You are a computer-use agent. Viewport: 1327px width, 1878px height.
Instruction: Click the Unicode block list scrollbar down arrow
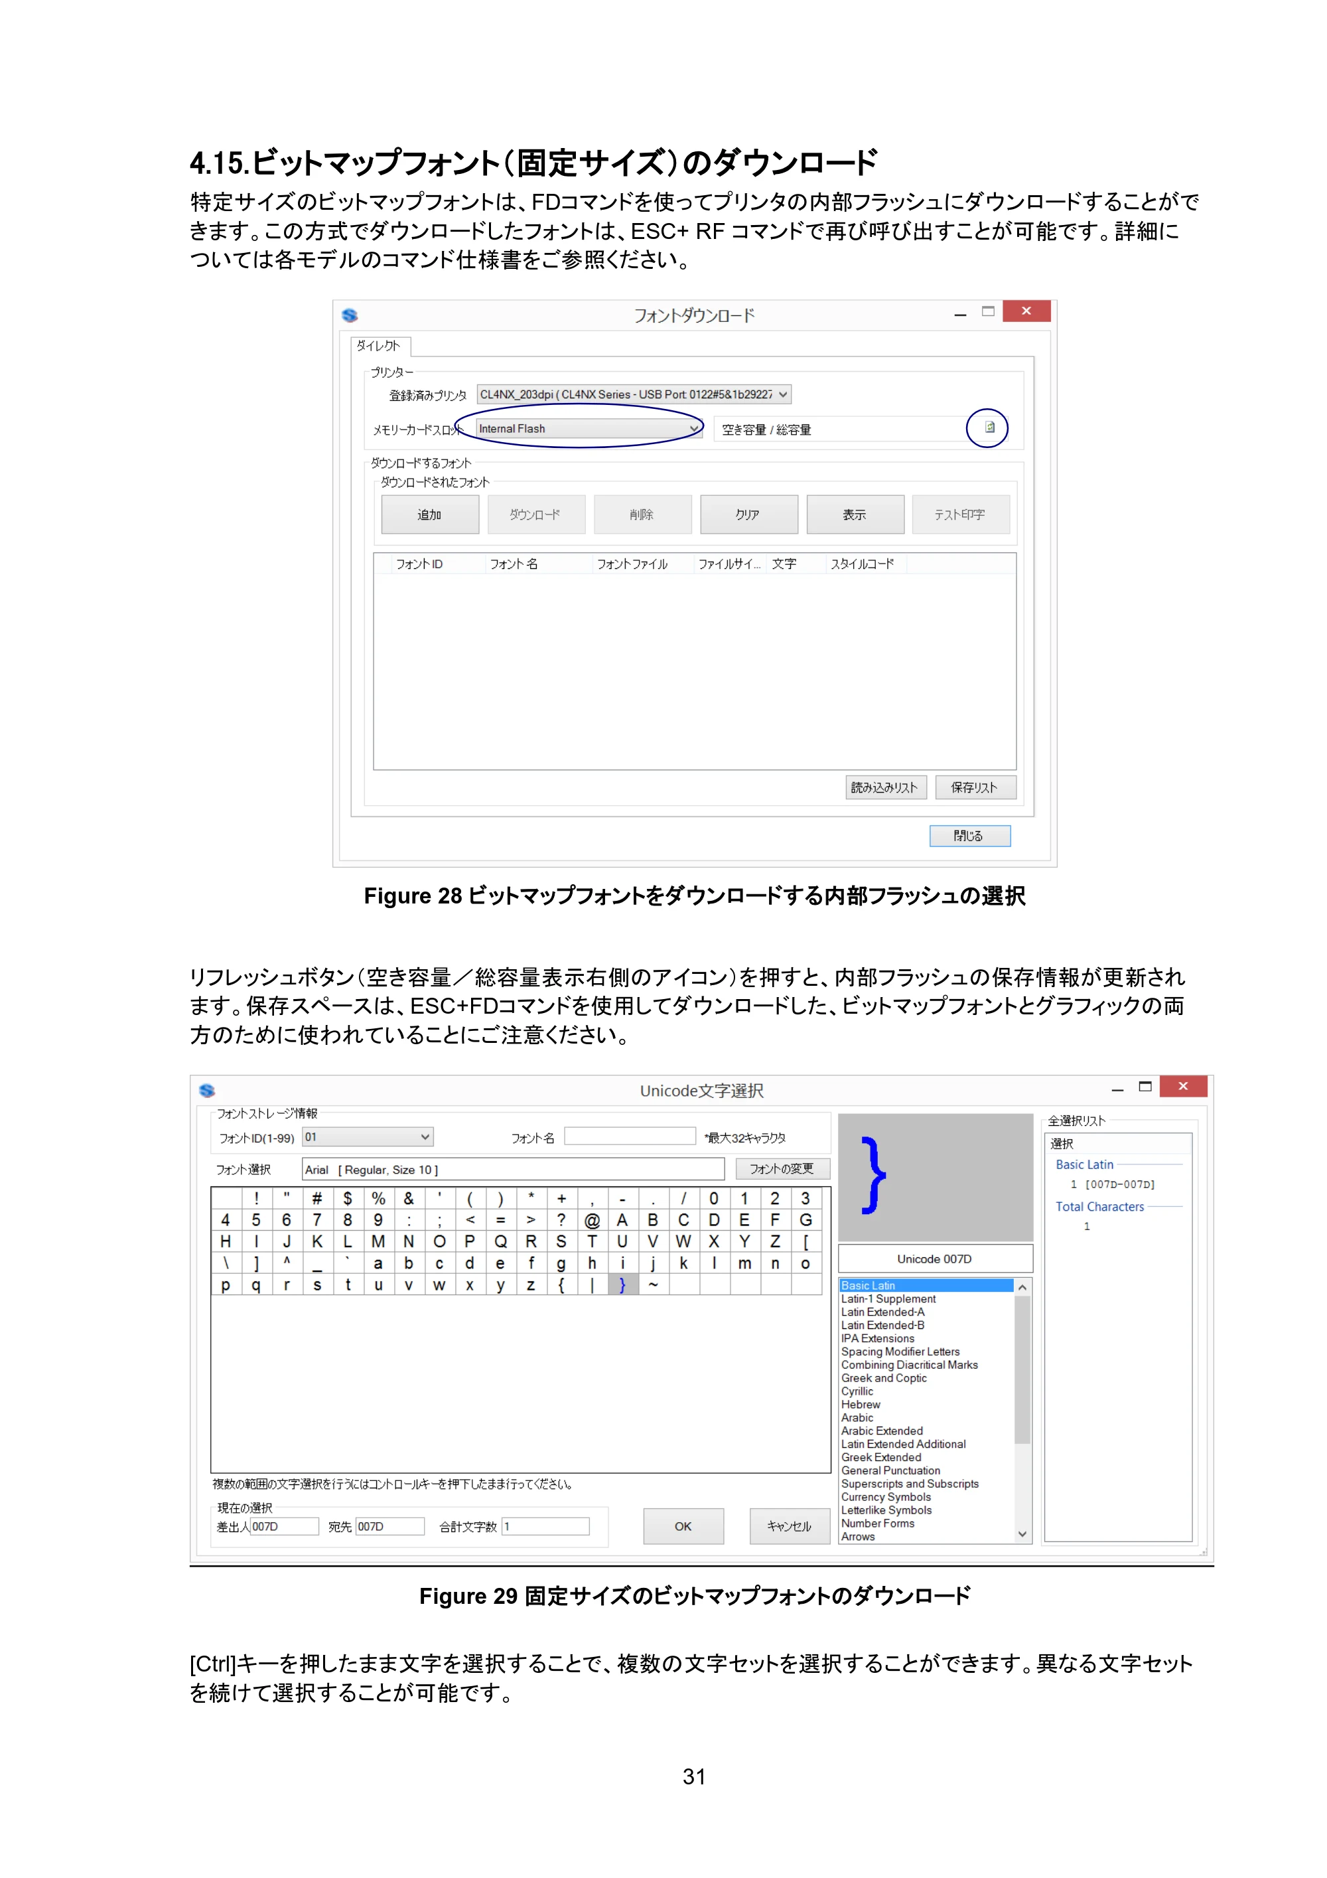point(1022,1535)
